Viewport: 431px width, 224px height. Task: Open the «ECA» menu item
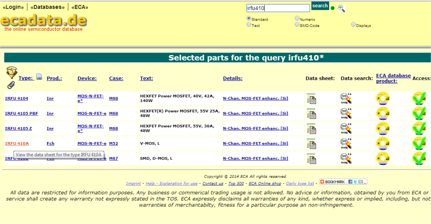point(80,7)
